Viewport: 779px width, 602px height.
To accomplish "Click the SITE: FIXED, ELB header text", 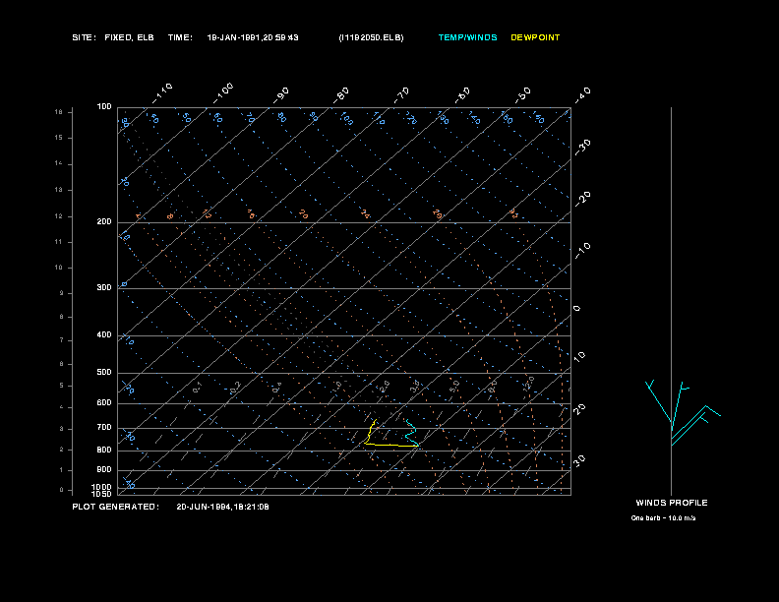I will [113, 37].
